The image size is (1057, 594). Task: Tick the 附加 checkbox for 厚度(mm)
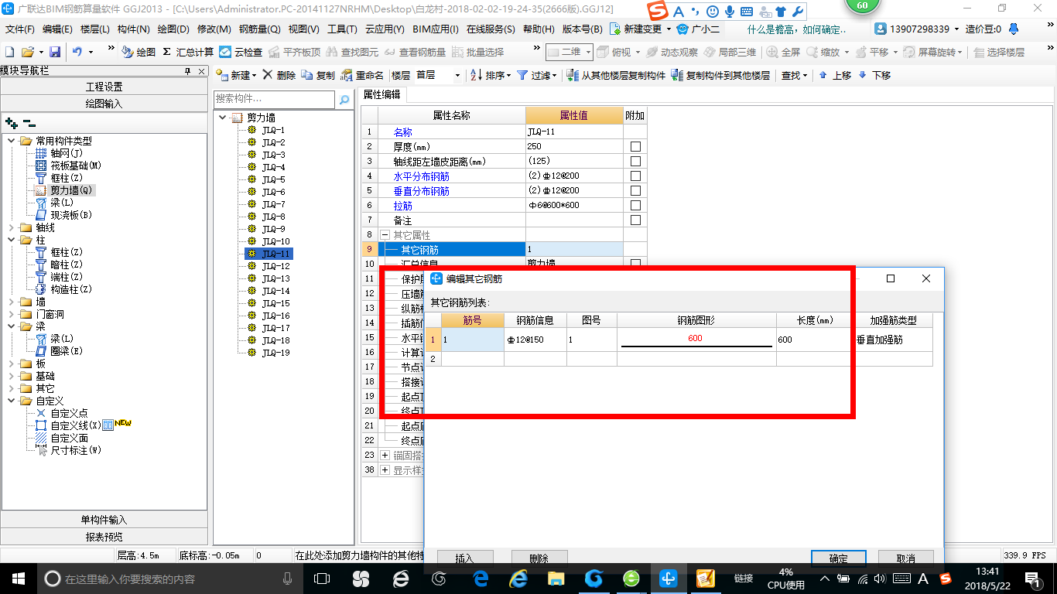click(635, 146)
